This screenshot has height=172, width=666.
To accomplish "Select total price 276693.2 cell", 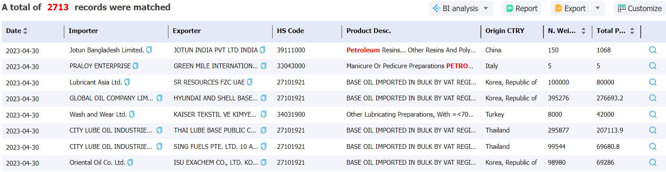I will [610, 98].
